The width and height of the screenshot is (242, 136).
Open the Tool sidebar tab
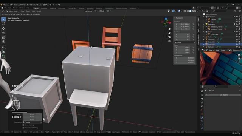[x=198, y=25]
